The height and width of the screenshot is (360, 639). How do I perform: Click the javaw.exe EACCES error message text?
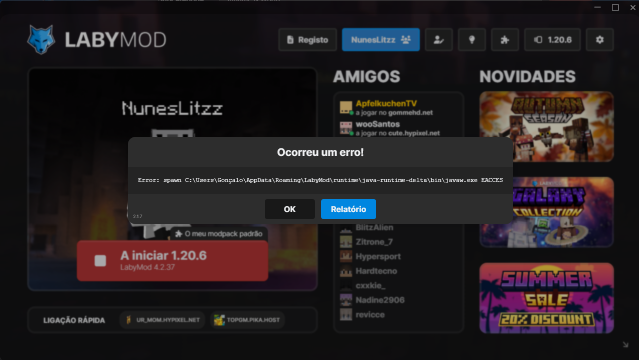pos(321,179)
